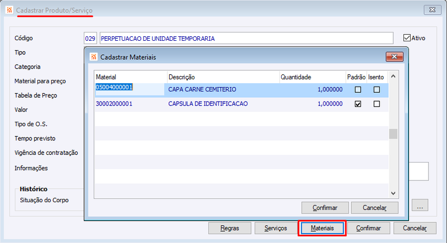
Task: Click the materials list scroll up arrow
Action: coord(393,77)
